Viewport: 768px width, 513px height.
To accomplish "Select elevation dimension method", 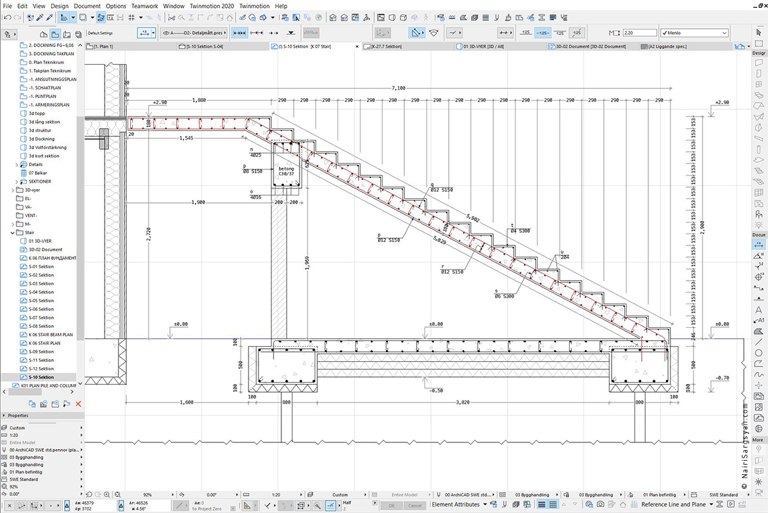I will coord(291,33).
